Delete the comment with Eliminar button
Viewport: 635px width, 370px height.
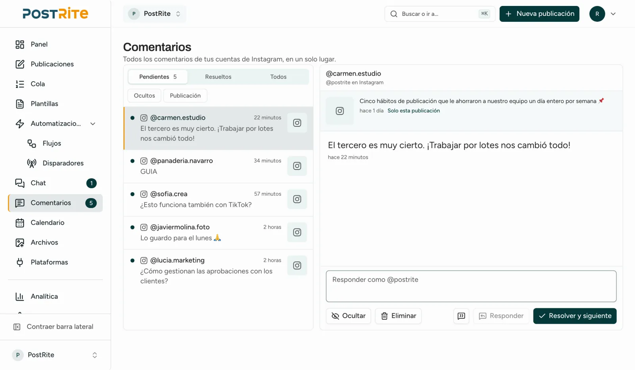[398, 316]
